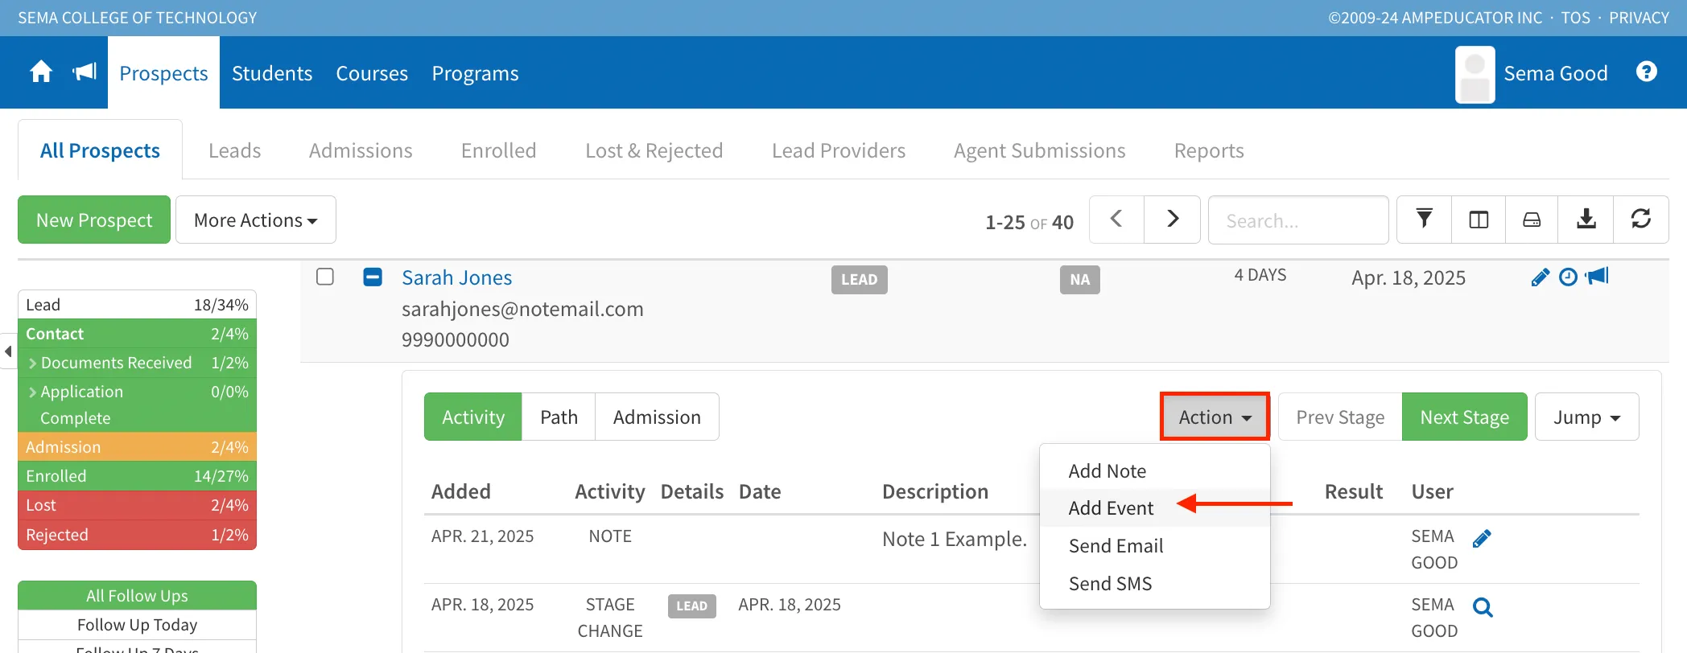
Task: Edit Sarah Jones with pencil icon
Action: pyautogui.click(x=1540, y=277)
